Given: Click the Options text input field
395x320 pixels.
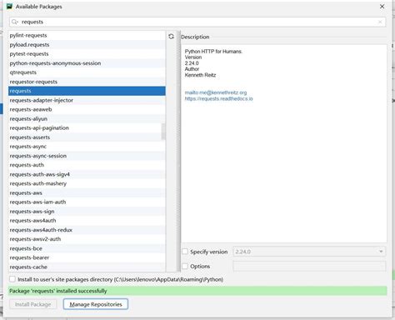Looking at the screenshot, I should tap(309, 266).
